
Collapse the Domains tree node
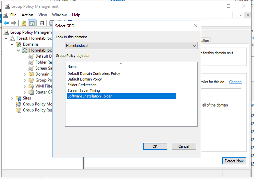12,44
